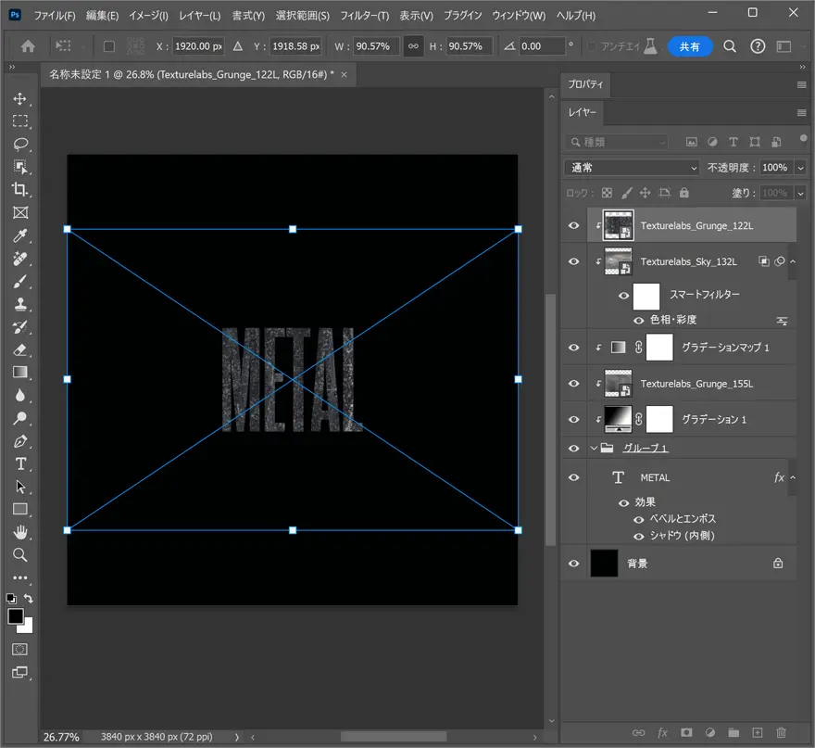Hide the 背景 layer

[x=574, y=564]
